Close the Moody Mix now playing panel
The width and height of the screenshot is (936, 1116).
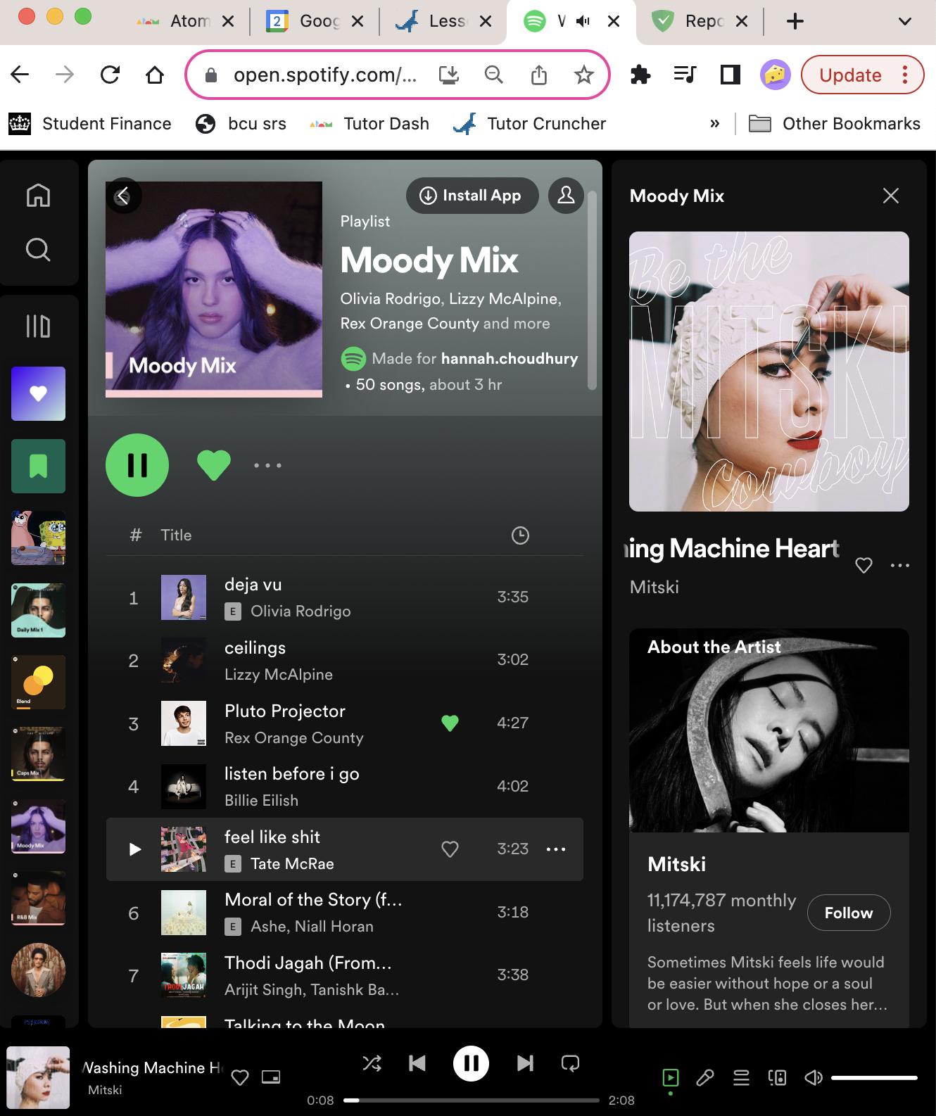tap(891, 196)
